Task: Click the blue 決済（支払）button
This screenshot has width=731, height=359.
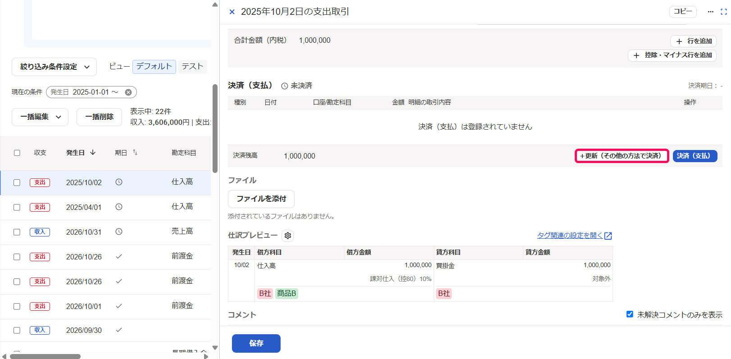Action: (x=695, y=156)
